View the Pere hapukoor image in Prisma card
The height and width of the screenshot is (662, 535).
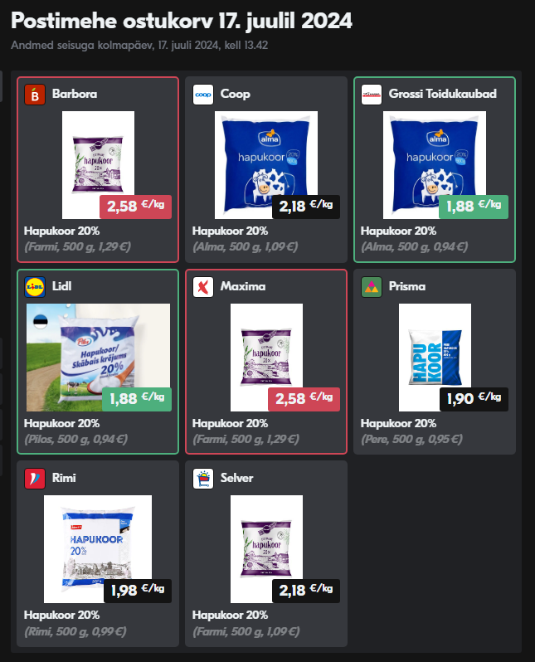point(435,358)
